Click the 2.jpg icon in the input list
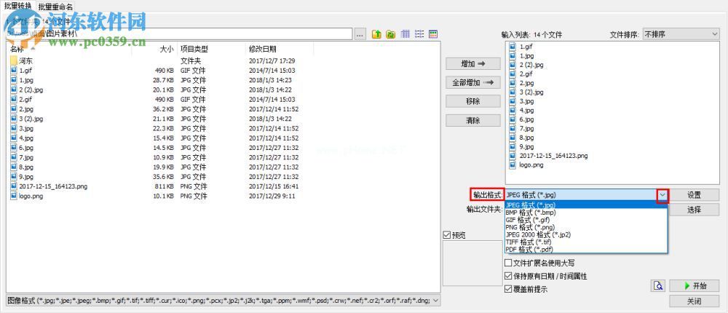Viewport: 728px width, 313px height. click(513, 83)
